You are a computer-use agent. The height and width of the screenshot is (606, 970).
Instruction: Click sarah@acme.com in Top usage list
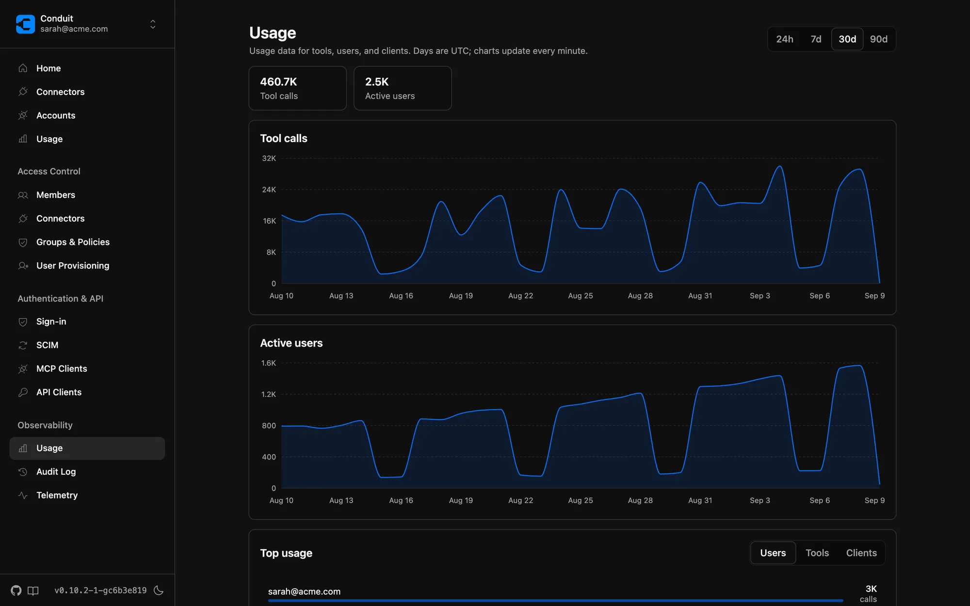click(304, 591)
